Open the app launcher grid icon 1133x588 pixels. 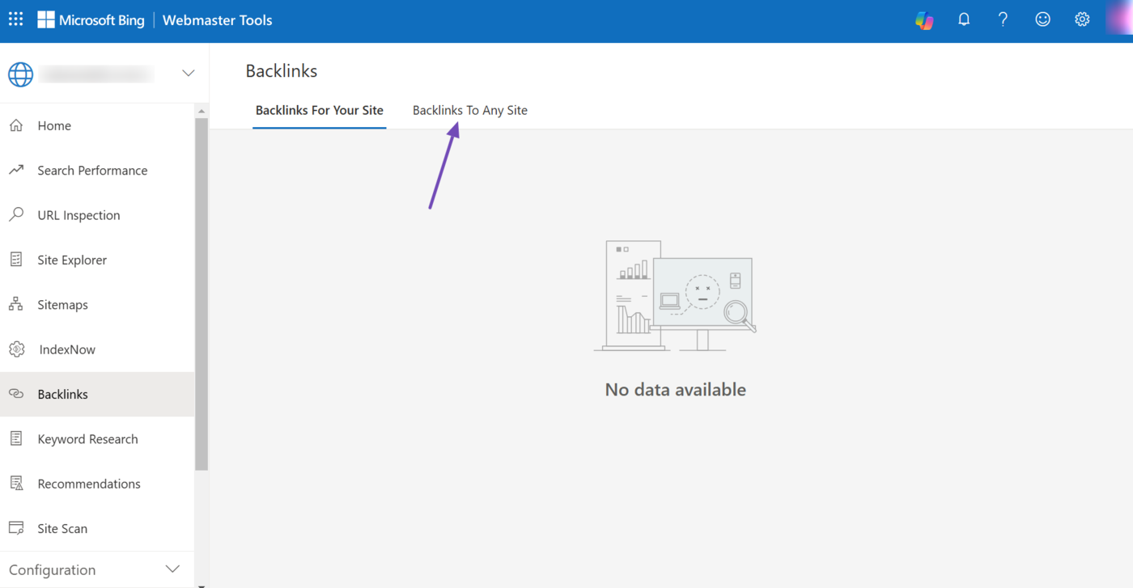[15, 19]
